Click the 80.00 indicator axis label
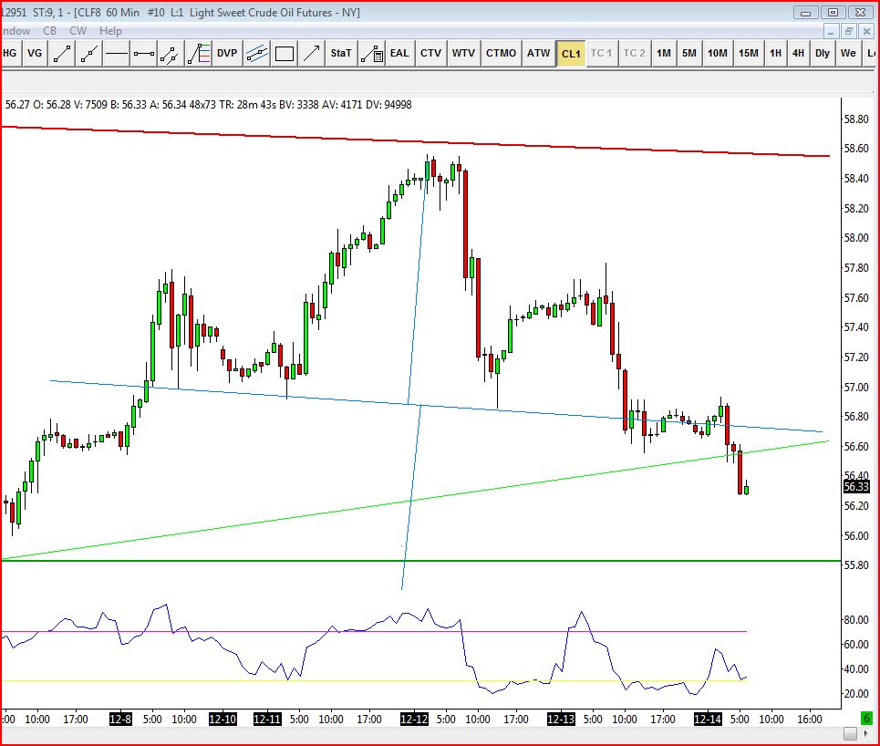This screenshot has height=746, width=880. coord(856,620)
